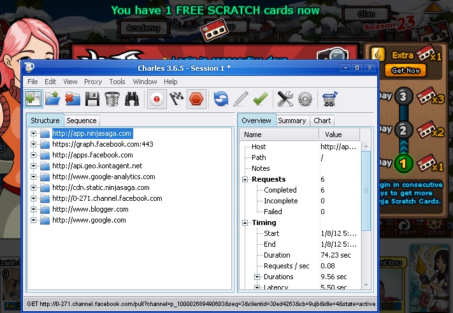453x313 pixels.
Task: Click the Close Session red-x folder icon
Action: click(73, 99)
